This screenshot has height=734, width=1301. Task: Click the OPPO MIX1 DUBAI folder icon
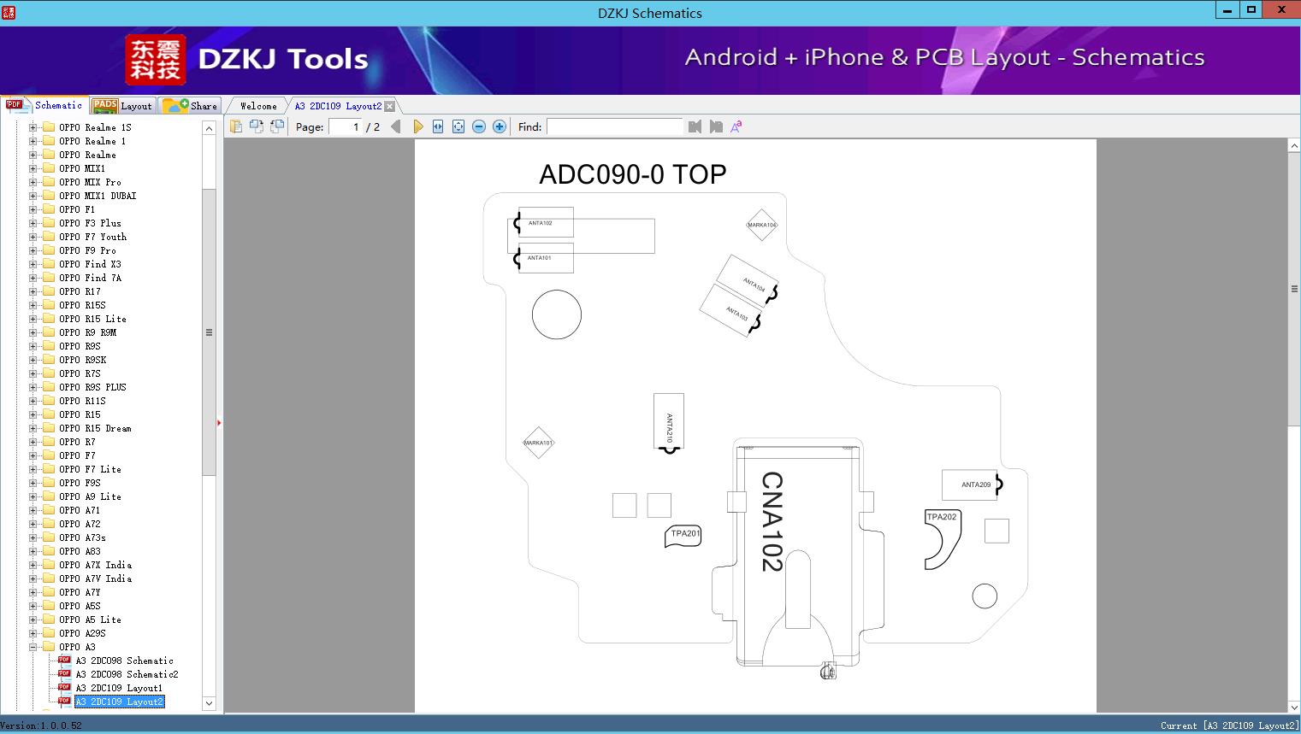49,196
